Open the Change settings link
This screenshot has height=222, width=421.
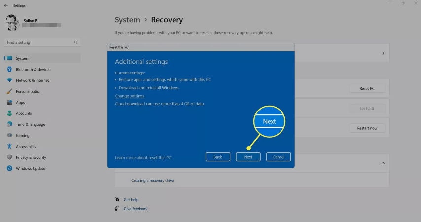(130, 96)
